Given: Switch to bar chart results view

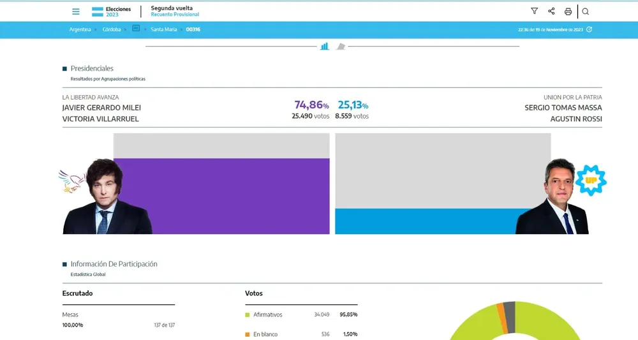Looking at the screenshot, I should pyautogui.click(x=325, y=47).
